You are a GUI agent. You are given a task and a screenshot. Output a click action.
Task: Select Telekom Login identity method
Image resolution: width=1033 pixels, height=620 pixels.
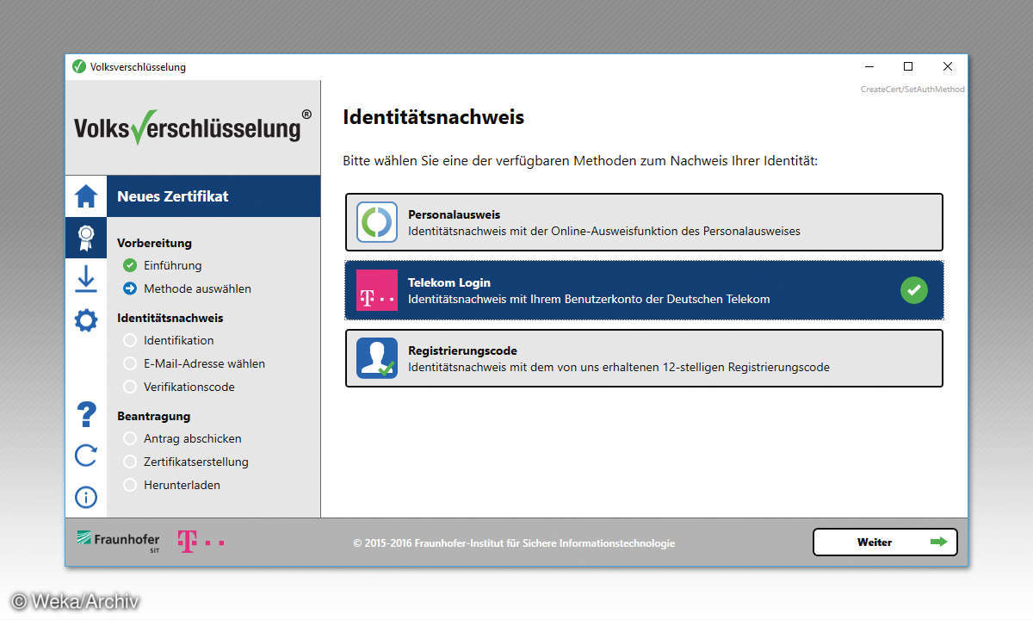point(644,290)
